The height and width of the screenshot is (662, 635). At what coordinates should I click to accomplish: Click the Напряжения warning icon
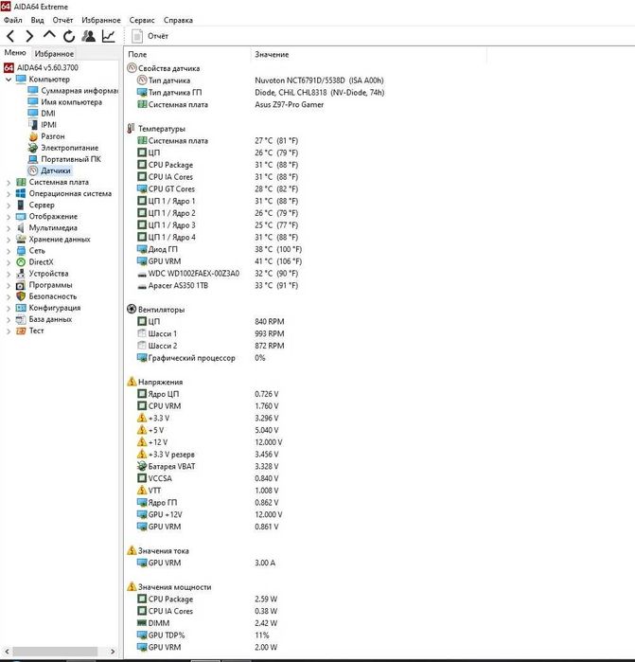click(132, 382)
